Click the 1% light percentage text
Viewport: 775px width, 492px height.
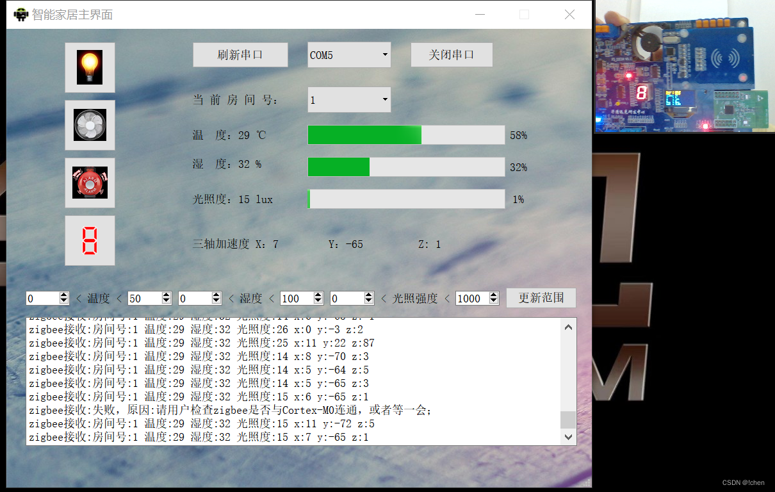click(x=518, y=199)
